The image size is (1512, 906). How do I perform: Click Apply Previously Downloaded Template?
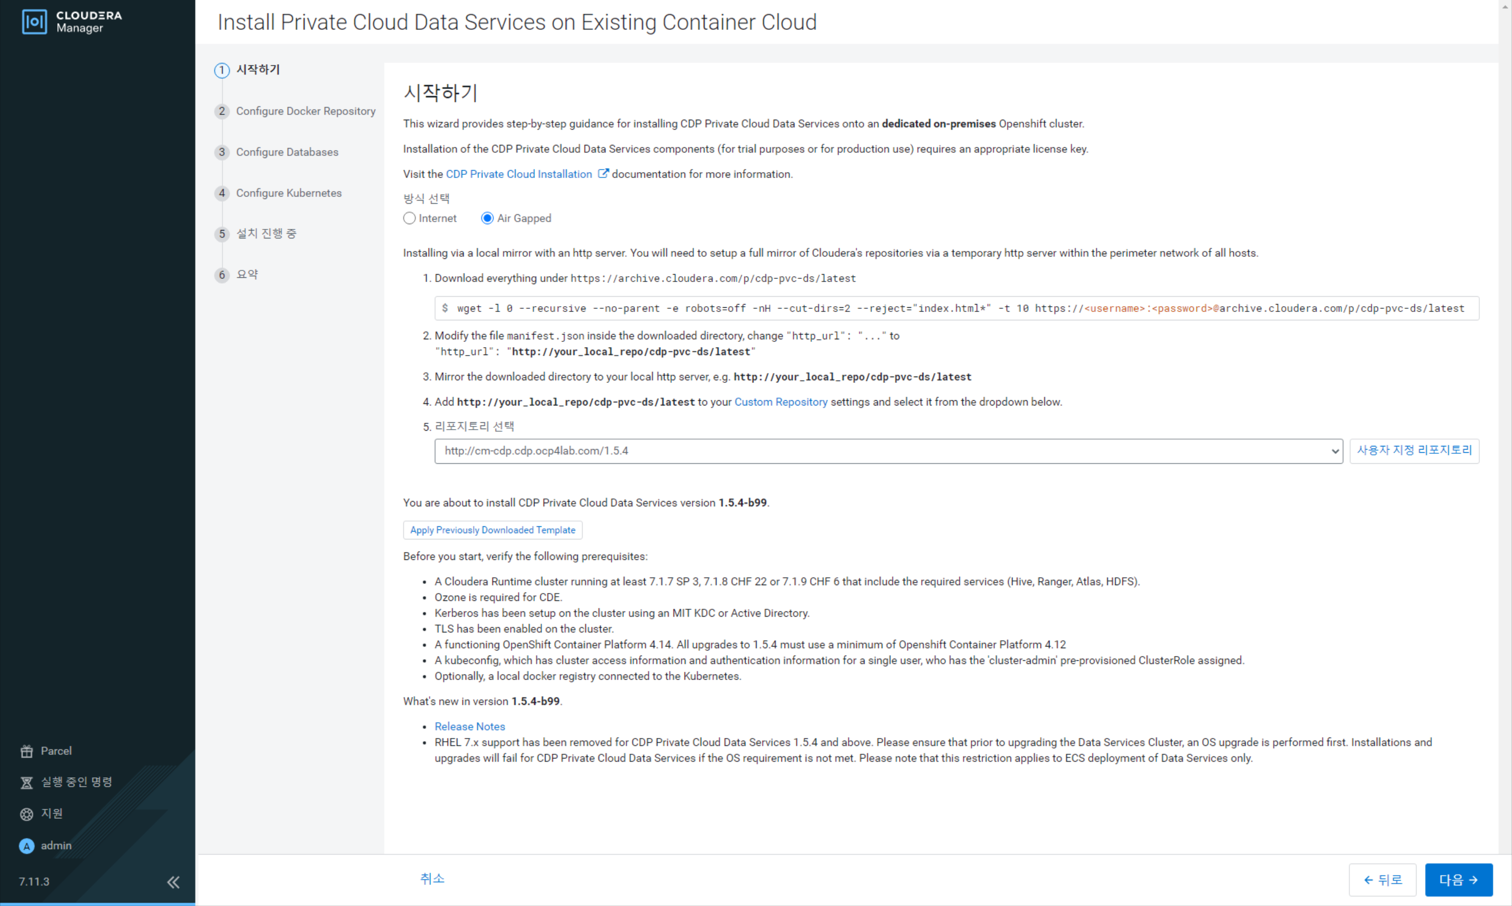pyautogui.click(x=492, y=530)
